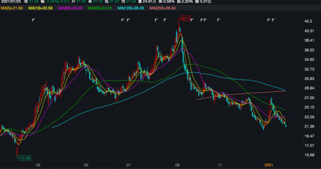The height and width of the screenshot is (169, 321).
Task: Click the 40.31 price axis label
Action: click(309, 31)
